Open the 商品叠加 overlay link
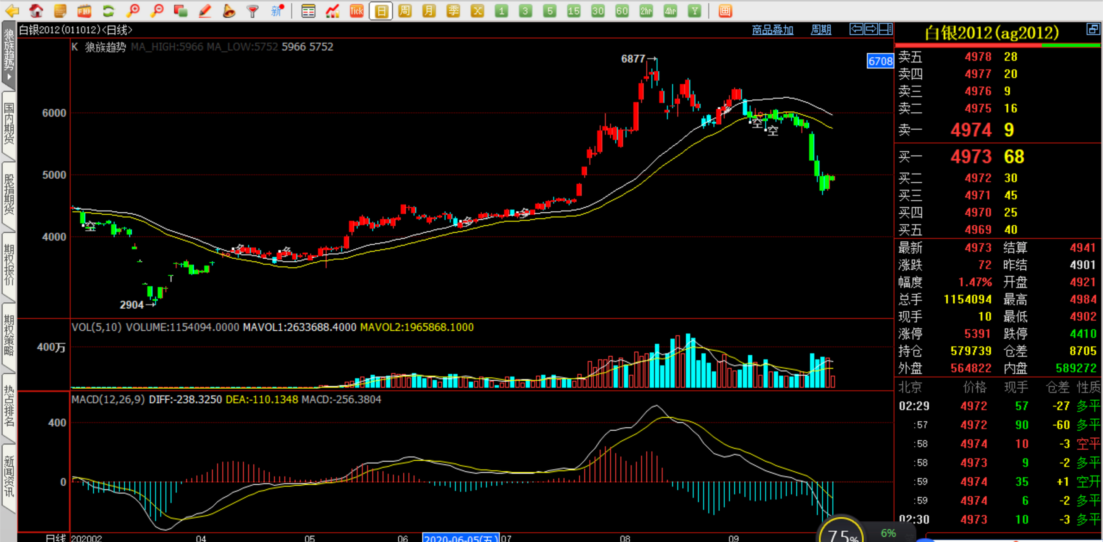Viewport: 1103px width, 542px height. click(773, 30)
